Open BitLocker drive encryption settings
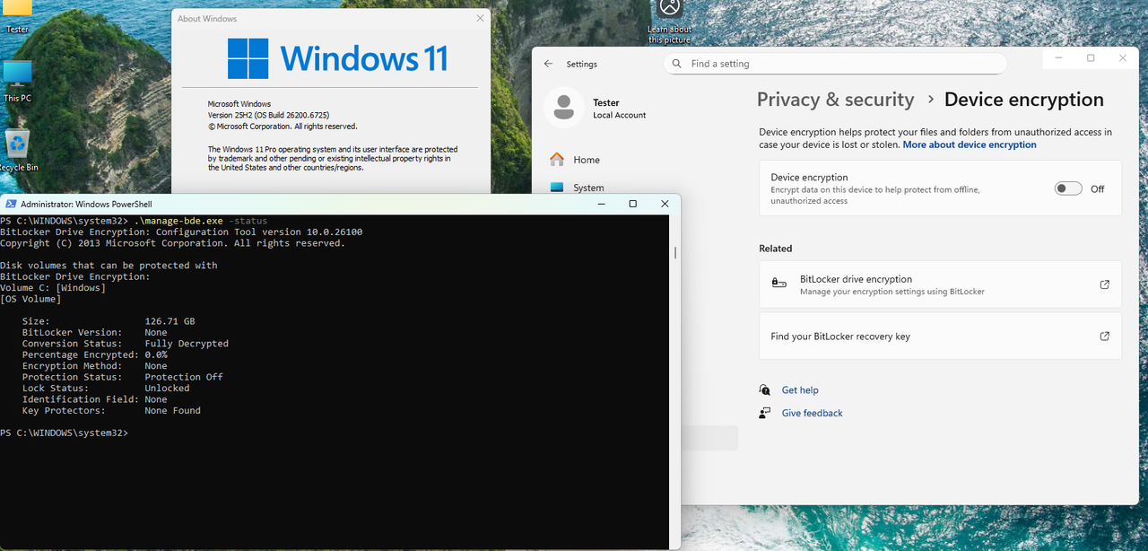Image resolution: width=1148 pixels, height=551 pixels. coord(940,284)
